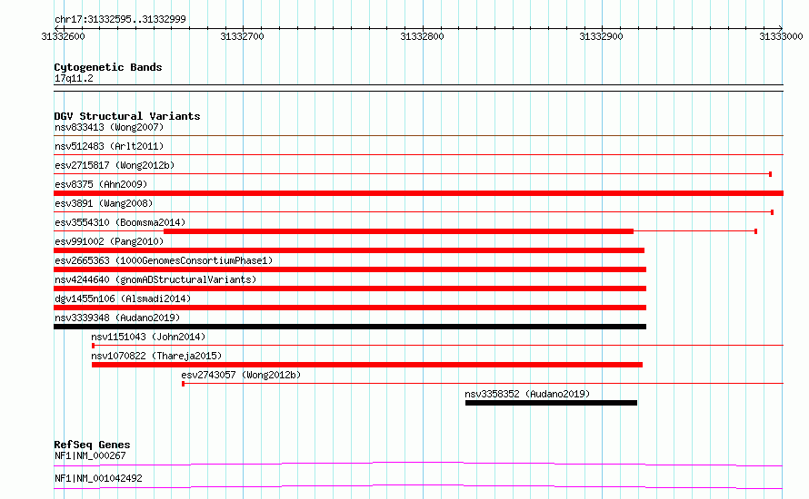Image resolution: width=809 pixels, height=499 pixels.
Task: Open variant esv8375 (Ahn2009)
Action: coord(101,184)
